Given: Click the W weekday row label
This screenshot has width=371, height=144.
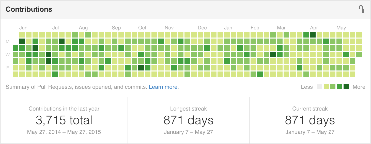Looking at the screenshot, I should click(x=8, y=55).
